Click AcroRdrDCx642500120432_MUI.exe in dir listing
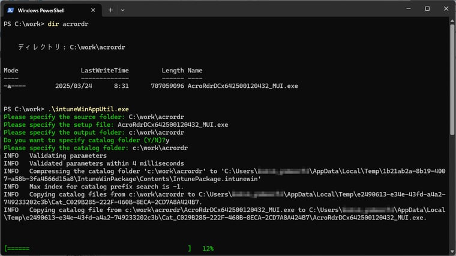 pos(242,86)
